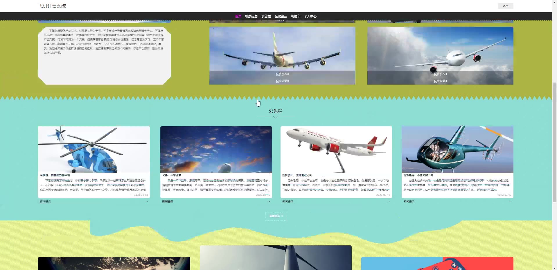This screenshot has width=557, height=270.
Task: Click the grey octagonal description text panel
Action: 104,56
